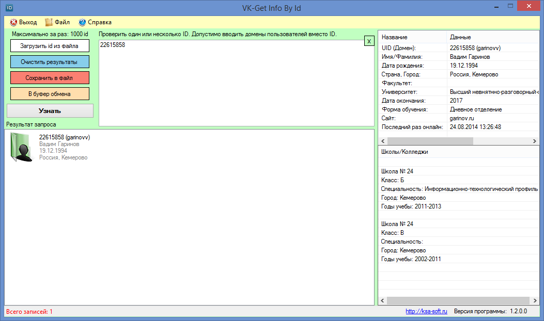Click the garinov.ru site cell
This screenshot has height=321, width=544.
(462, 118)
